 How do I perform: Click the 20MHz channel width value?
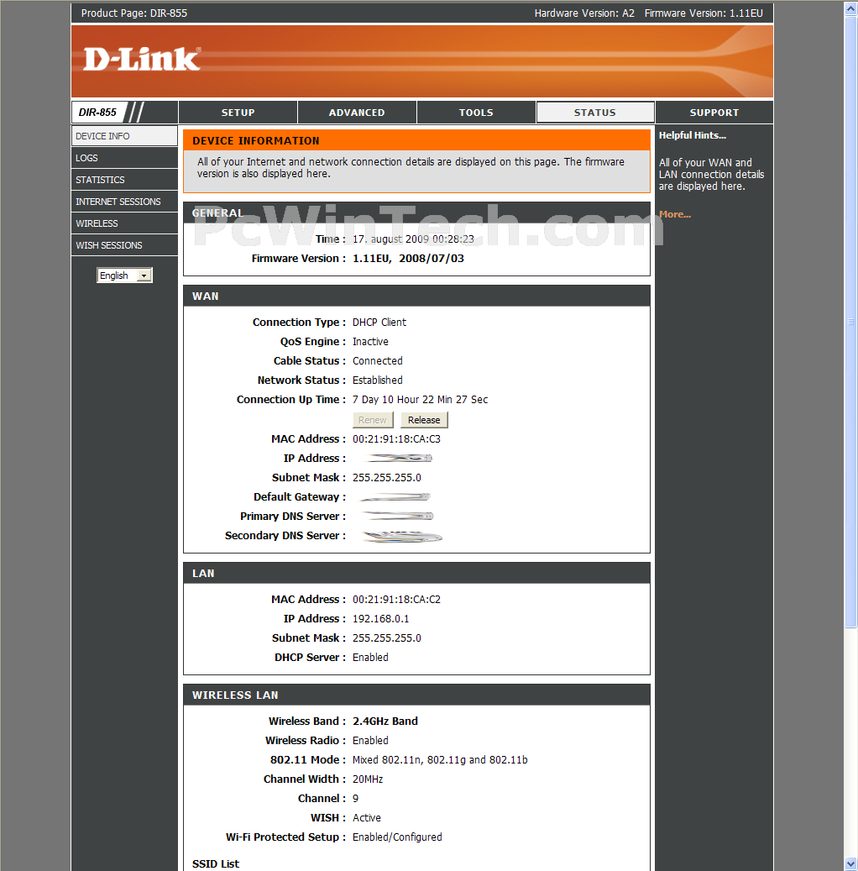[368, 779]
